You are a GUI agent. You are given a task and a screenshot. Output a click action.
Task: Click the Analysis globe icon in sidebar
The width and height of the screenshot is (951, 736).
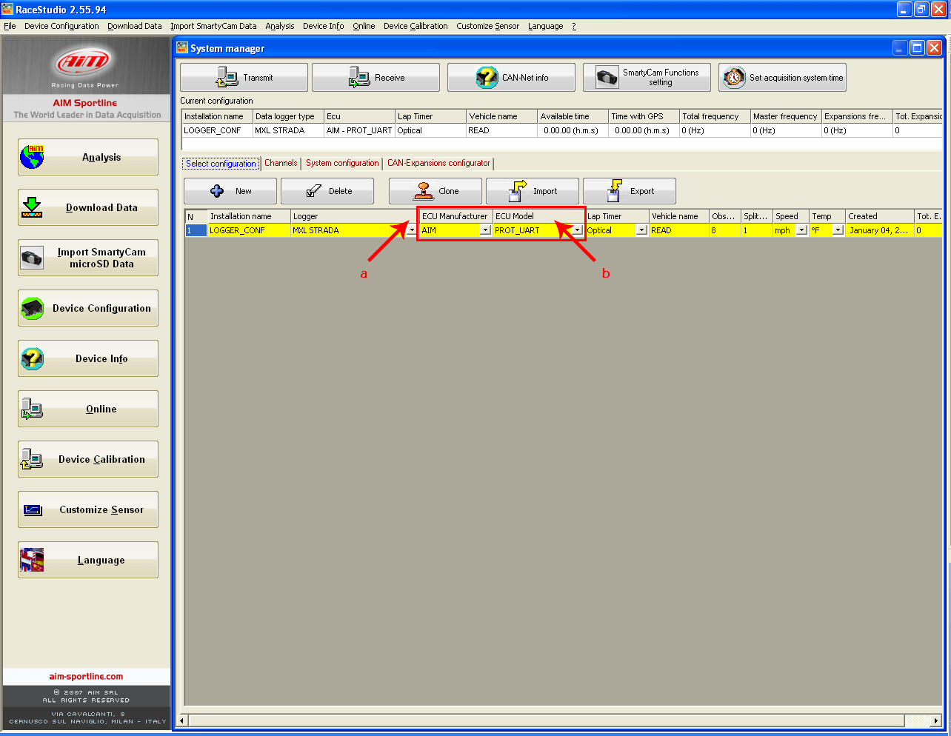coord(32,157)
